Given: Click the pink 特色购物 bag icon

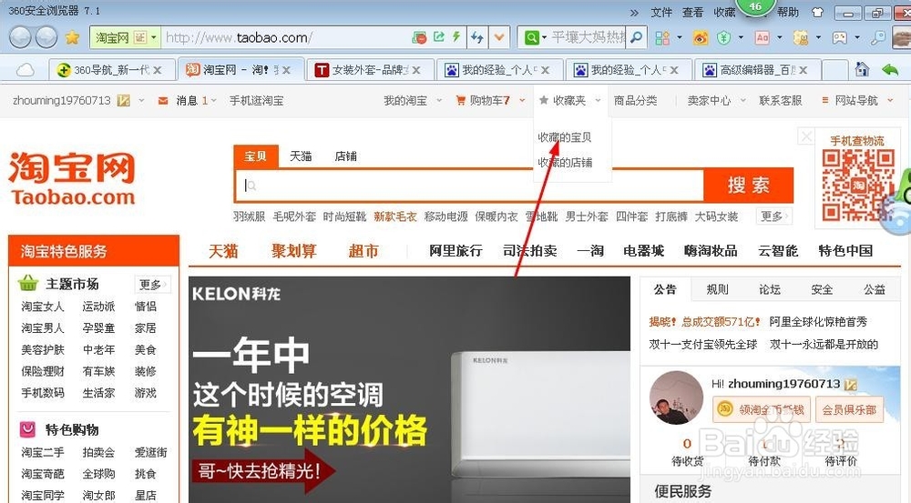Looking at the screenshot, I should click(27, 429).
